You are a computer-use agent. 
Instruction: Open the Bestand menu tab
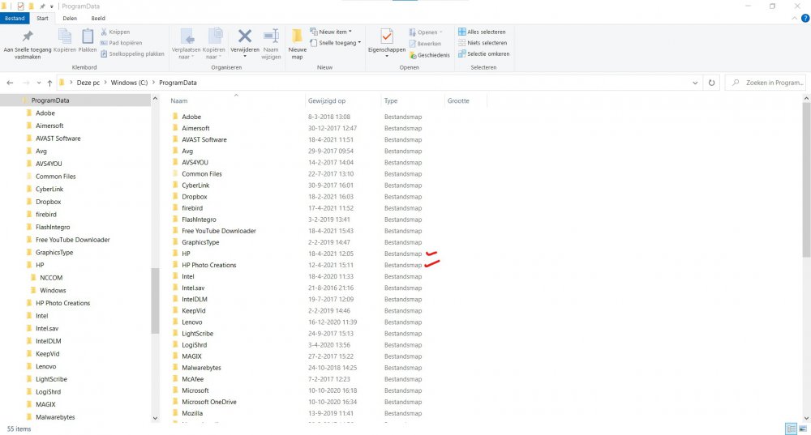(x=15, y=18)
